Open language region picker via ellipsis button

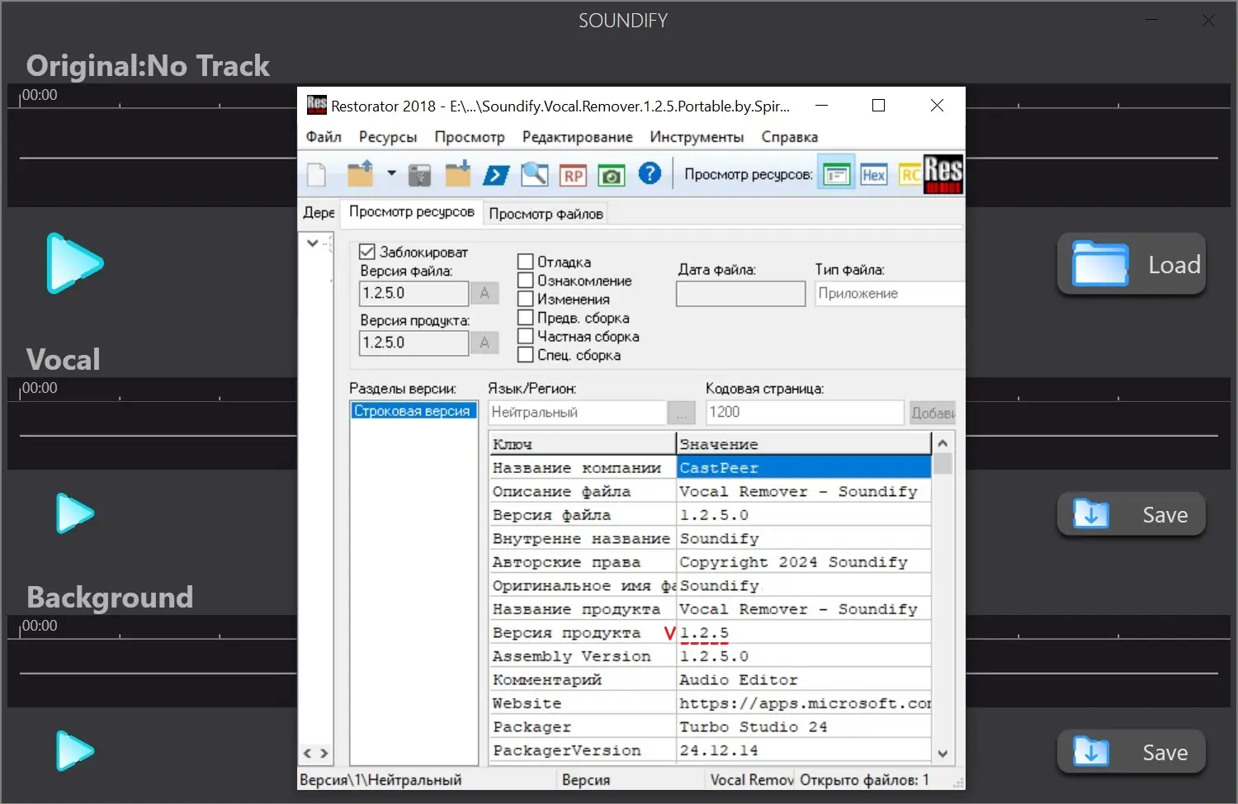pyautogui.click(x=683, y=412)
